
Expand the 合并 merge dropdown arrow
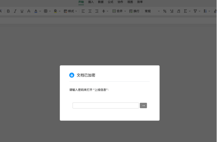(x=125, y=11)
